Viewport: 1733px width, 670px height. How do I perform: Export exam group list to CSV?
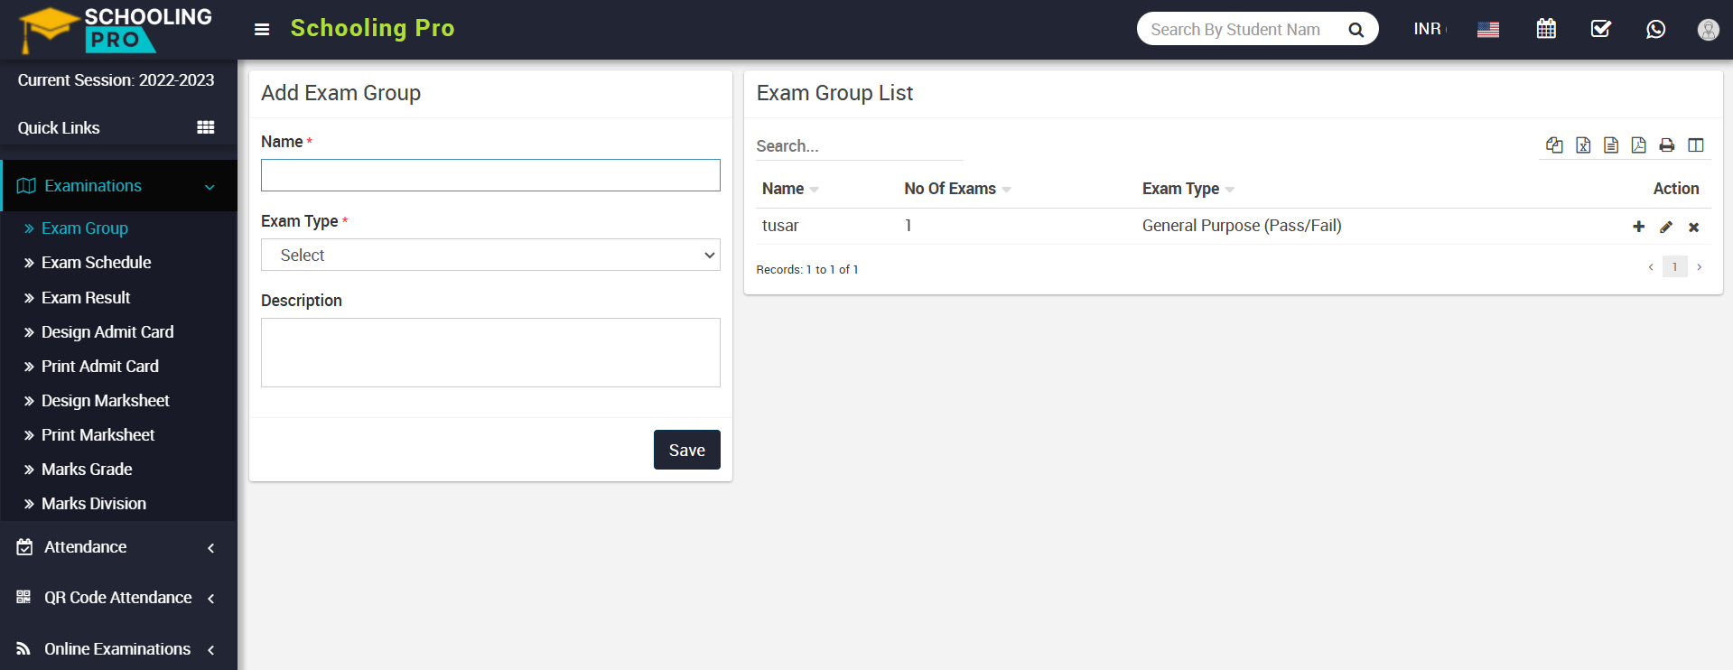tap(1611, 145)
